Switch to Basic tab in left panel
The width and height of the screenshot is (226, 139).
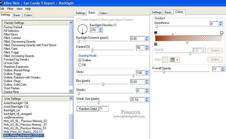[x=17, y=15]
